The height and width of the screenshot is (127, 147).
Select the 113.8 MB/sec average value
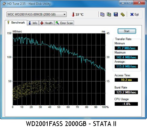tap(126, 66)
